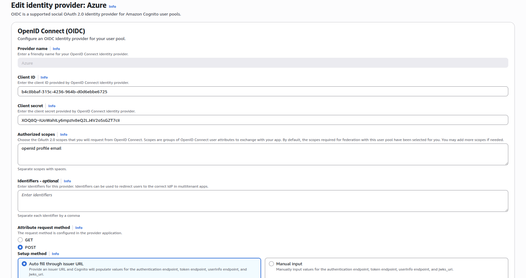Viewport: 526px width, 278px height.
Task: Click the "Authorized scopes" label
Action: (x=36, y=134)
